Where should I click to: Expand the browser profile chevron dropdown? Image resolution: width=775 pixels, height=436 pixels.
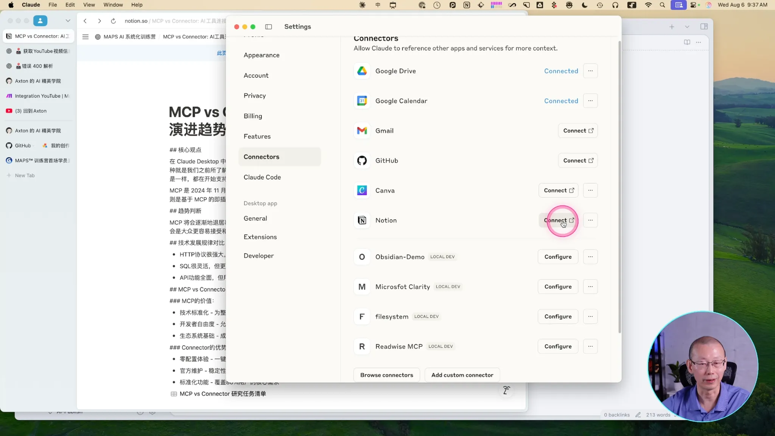(x=68, y=21)
